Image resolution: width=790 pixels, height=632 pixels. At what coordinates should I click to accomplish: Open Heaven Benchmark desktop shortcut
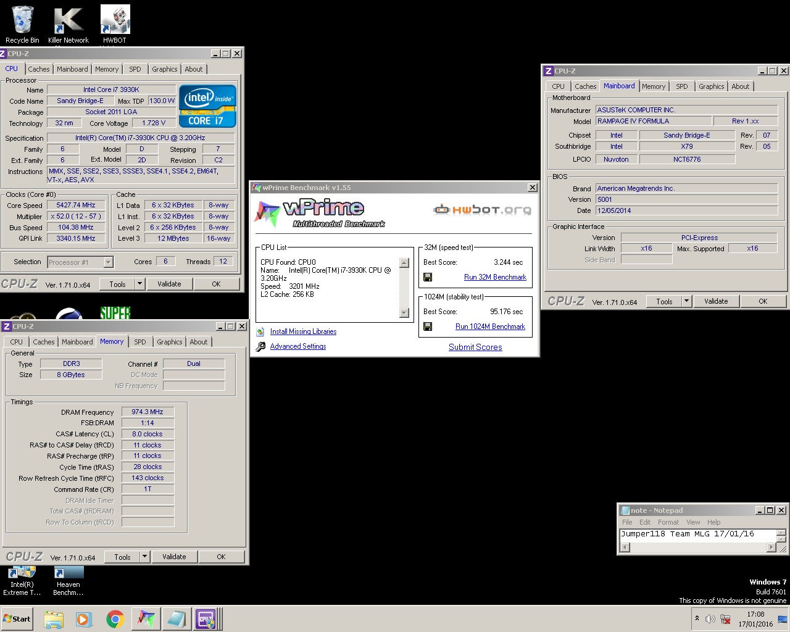(x=68, y=581)
